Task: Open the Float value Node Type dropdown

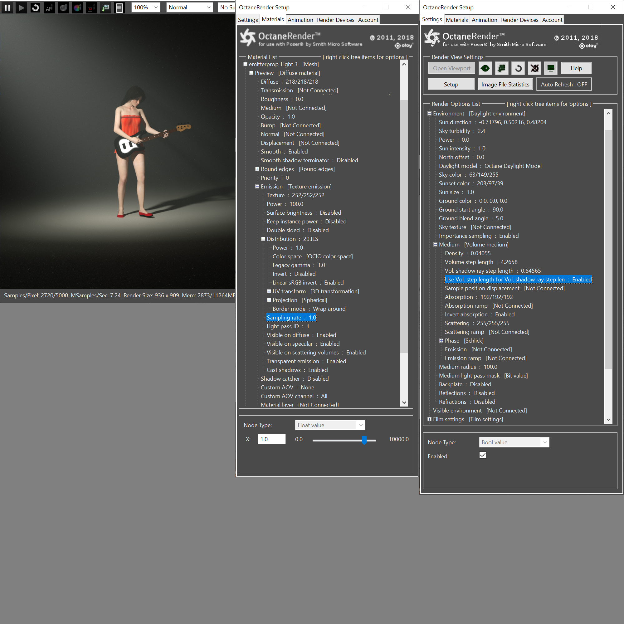Action: point(330,425)
